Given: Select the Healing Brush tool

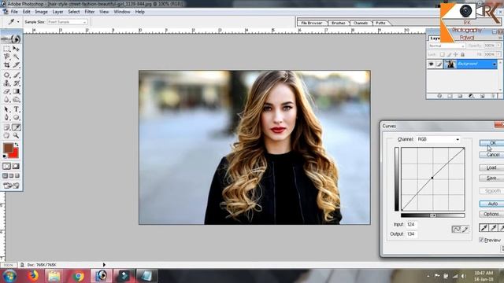Looking at the screenshot, I should [7, 75].
